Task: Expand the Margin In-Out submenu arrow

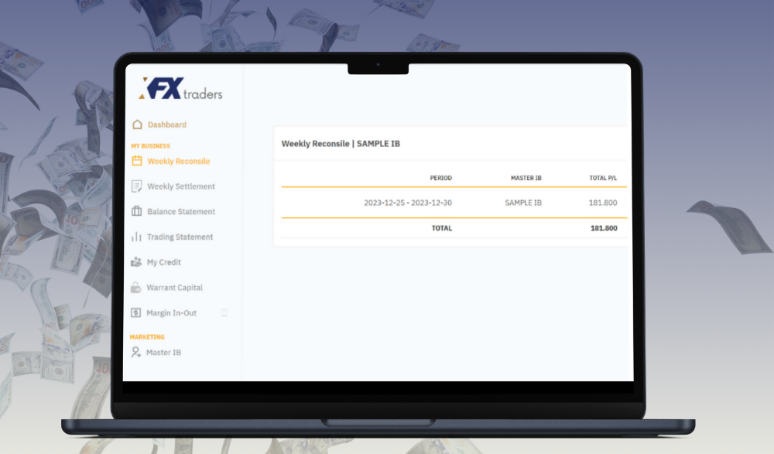Action: (224, 313)
